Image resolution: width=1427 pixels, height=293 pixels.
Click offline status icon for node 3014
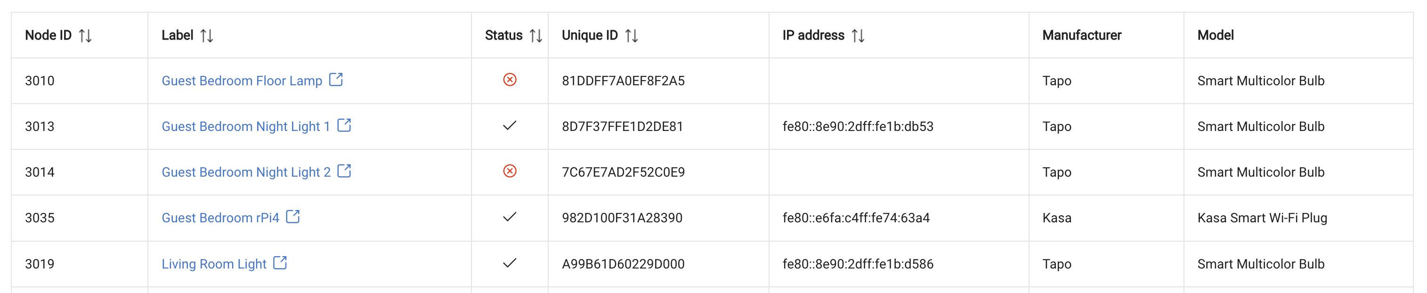pos(510,171)
